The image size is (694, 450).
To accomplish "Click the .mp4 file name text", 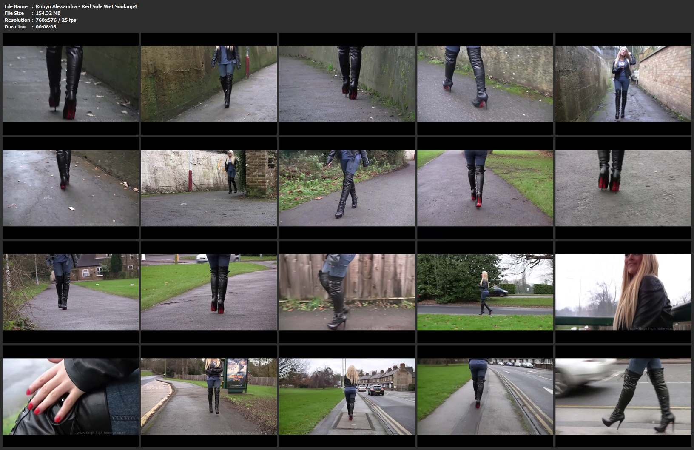I will 86,6.
